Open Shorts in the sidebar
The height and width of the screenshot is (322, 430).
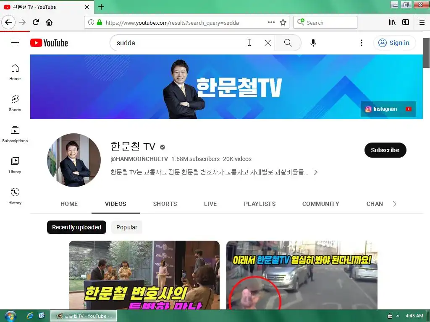click(x=15, y=103)
